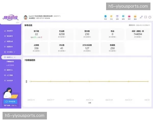Image resolution: width=153 pixels, height=122 pixels.
Task: Click the people icon beside 合作伙伴
Action: point(5,81)
